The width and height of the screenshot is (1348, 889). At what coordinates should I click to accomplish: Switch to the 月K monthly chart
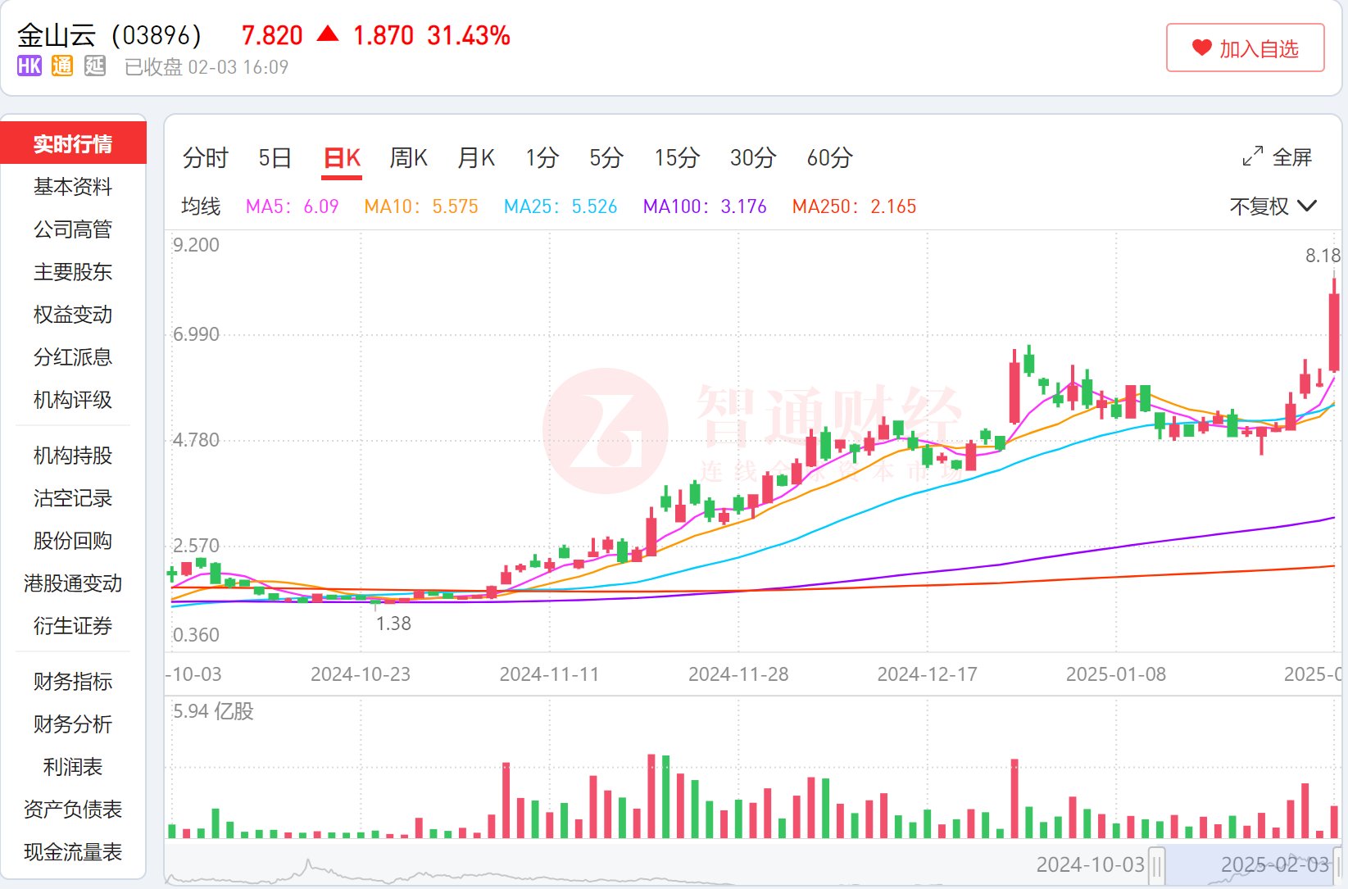point(476,157)
